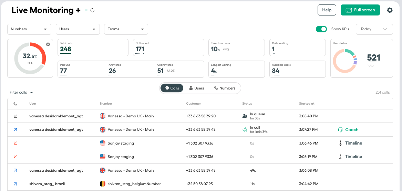The width and height of the screenshot is (402, 191).
Task: Click the SLA widget gear icon
Action: point(48,44)
